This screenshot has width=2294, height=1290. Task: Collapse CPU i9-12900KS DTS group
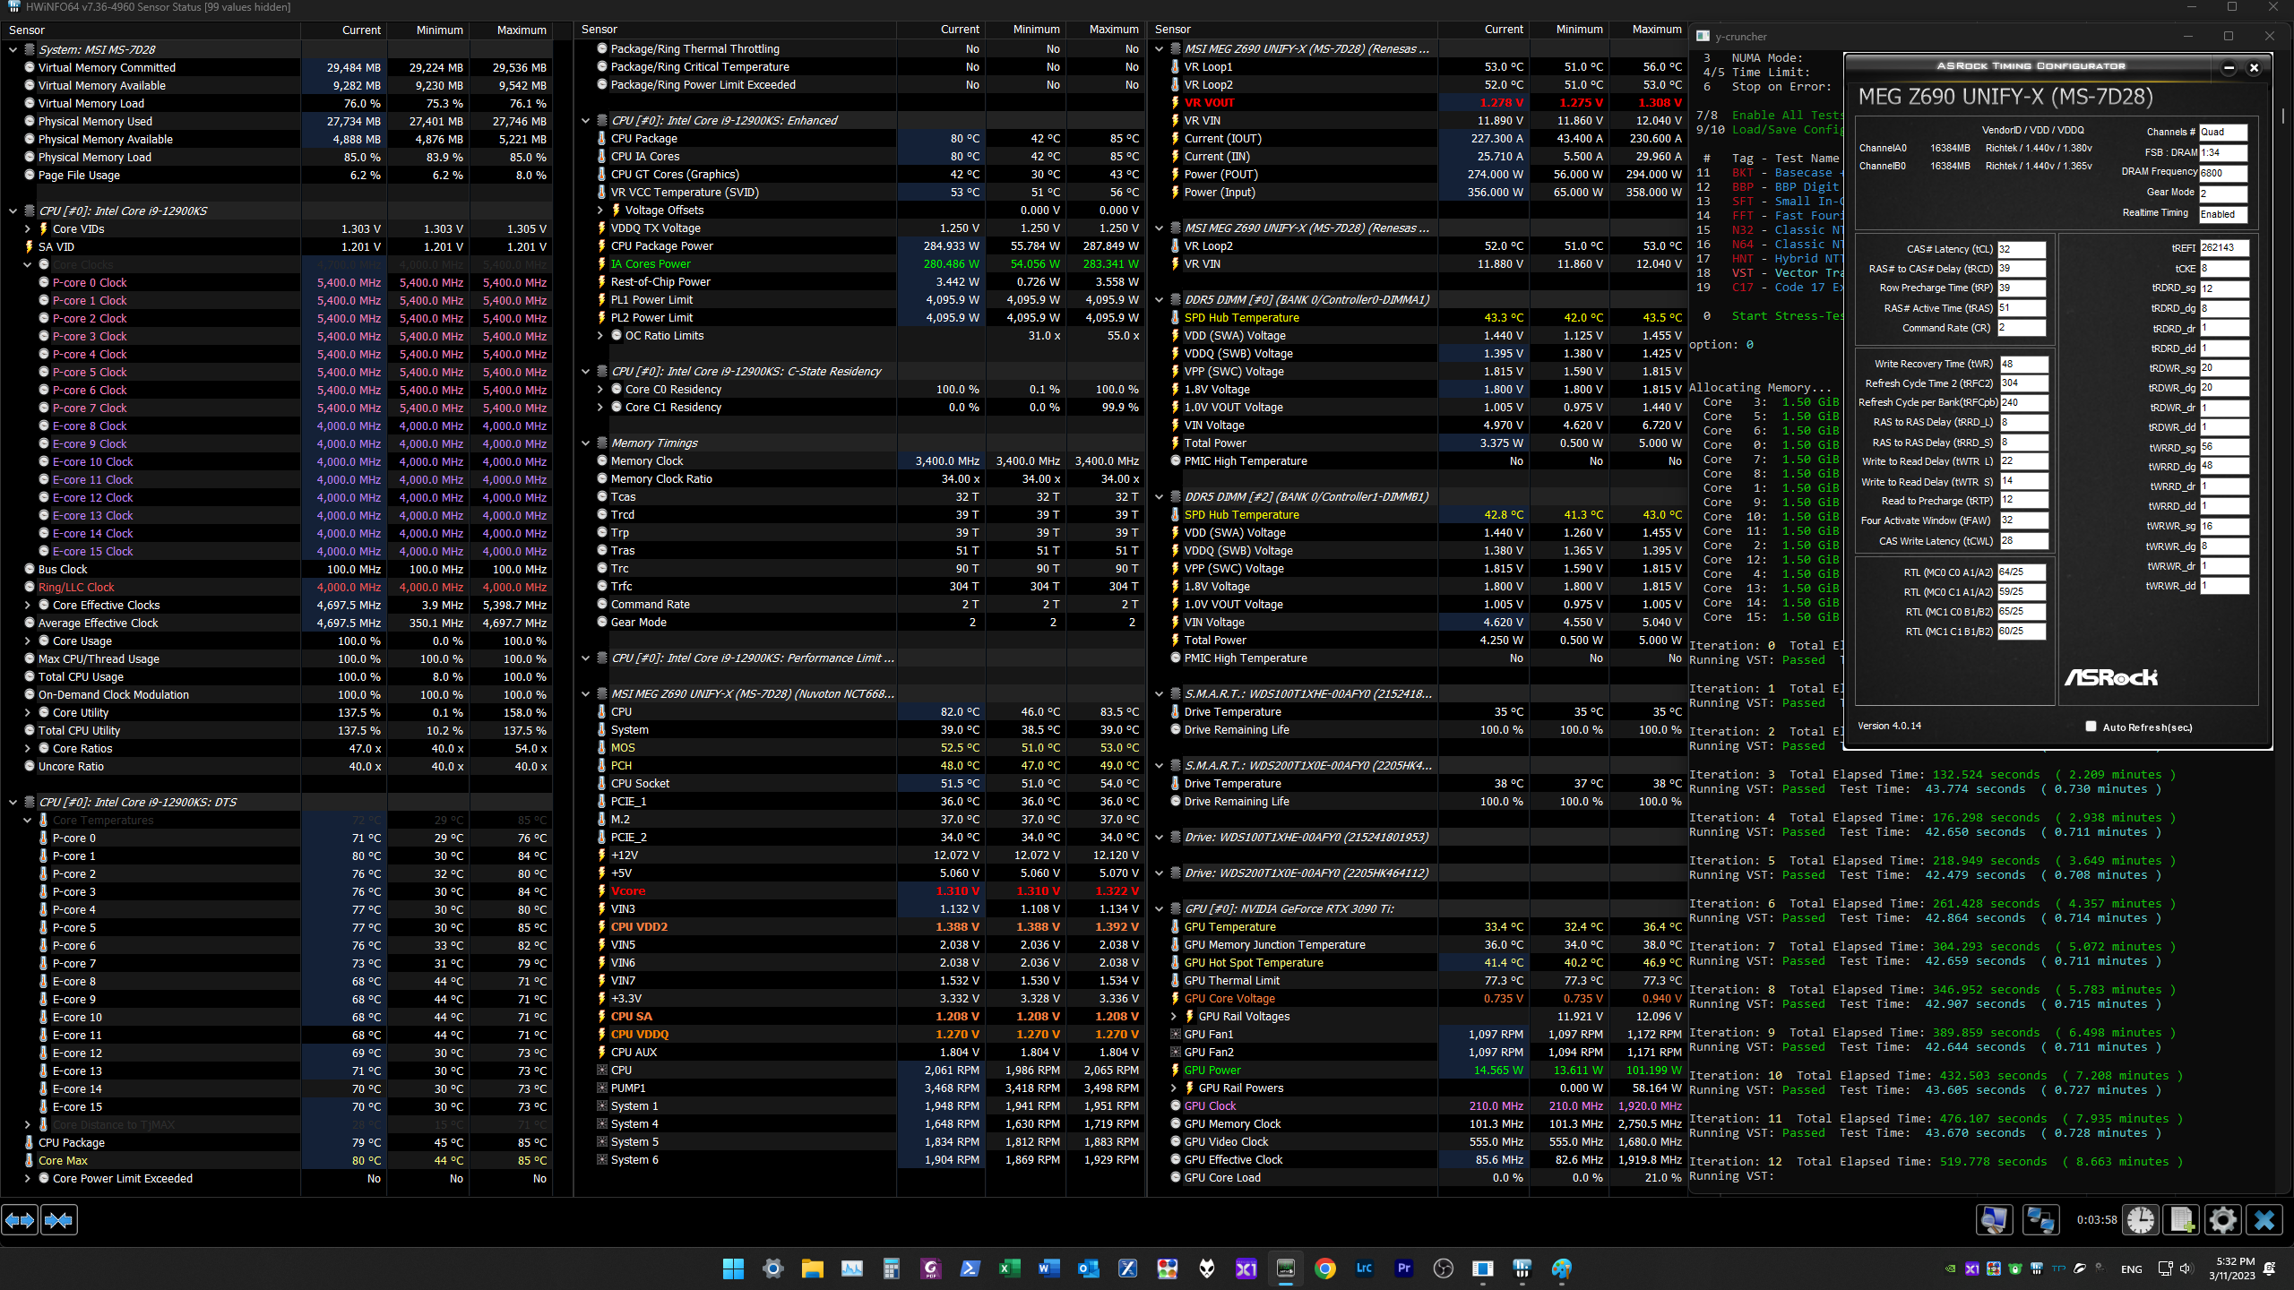click(x=13, y=803)
